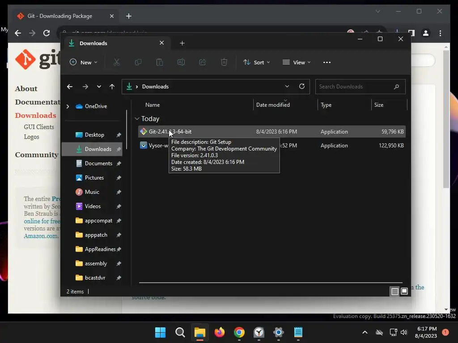The image size is (458, 343).
Task: Add a new File Explorer tab
Action: click(x=182, y=43)
